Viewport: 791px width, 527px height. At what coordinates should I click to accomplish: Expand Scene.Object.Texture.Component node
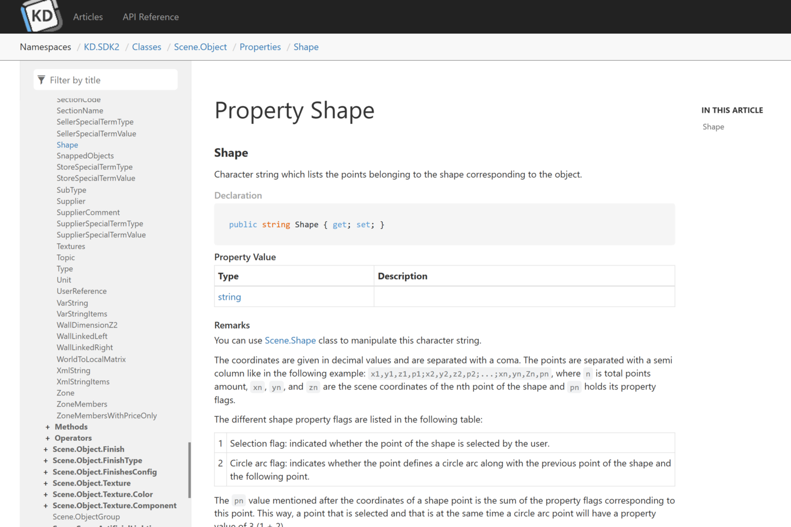tap(45, 505)
